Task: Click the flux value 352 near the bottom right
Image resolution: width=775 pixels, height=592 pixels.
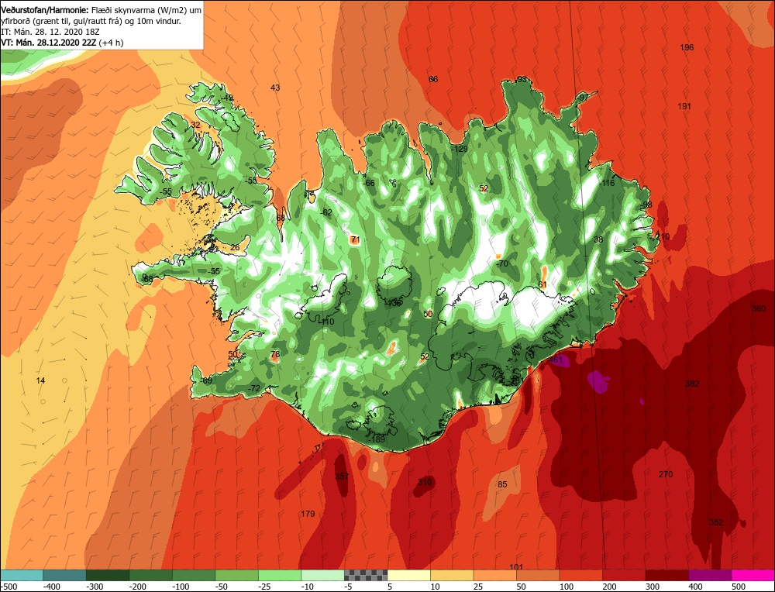Action: coord(716,522)
